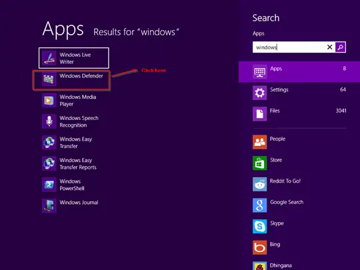This screenshot has height=270, width=360.
Task: Open the Windows Media Player icon
Action: pos(49,100)
